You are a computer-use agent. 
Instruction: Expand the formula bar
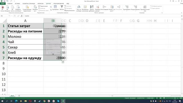(182, 16)
